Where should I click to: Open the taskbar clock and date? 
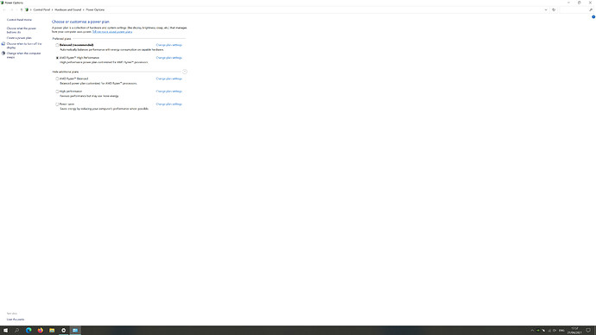point(574,331)
